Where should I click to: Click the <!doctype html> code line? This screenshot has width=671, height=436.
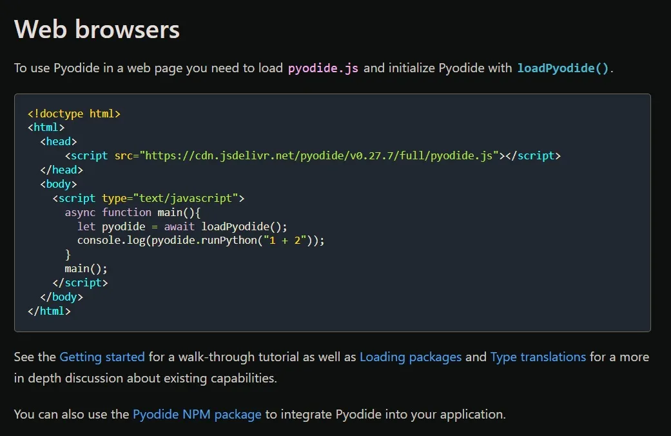74,114
